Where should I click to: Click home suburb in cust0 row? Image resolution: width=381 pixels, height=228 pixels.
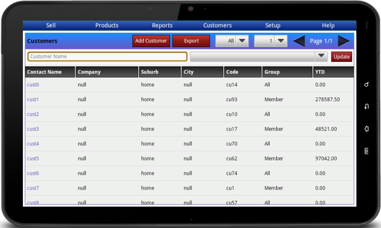pos(148,85)
